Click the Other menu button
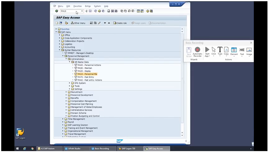Viewport: 269px width, 152px height. coord(78,23)
